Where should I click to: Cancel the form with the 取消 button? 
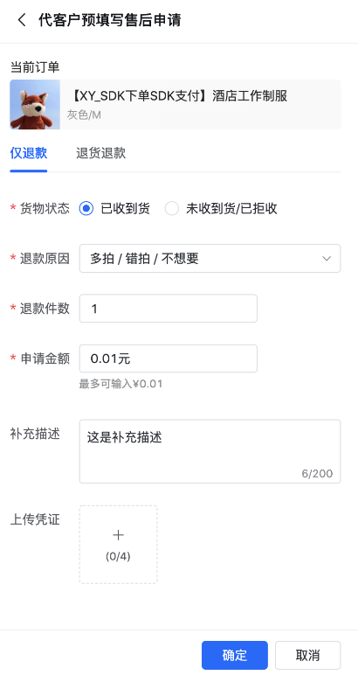point(307,655)
